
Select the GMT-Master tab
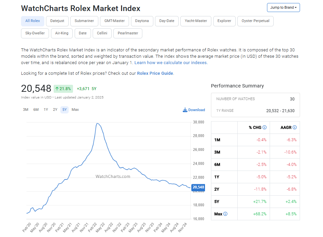[x=114, y=21]
